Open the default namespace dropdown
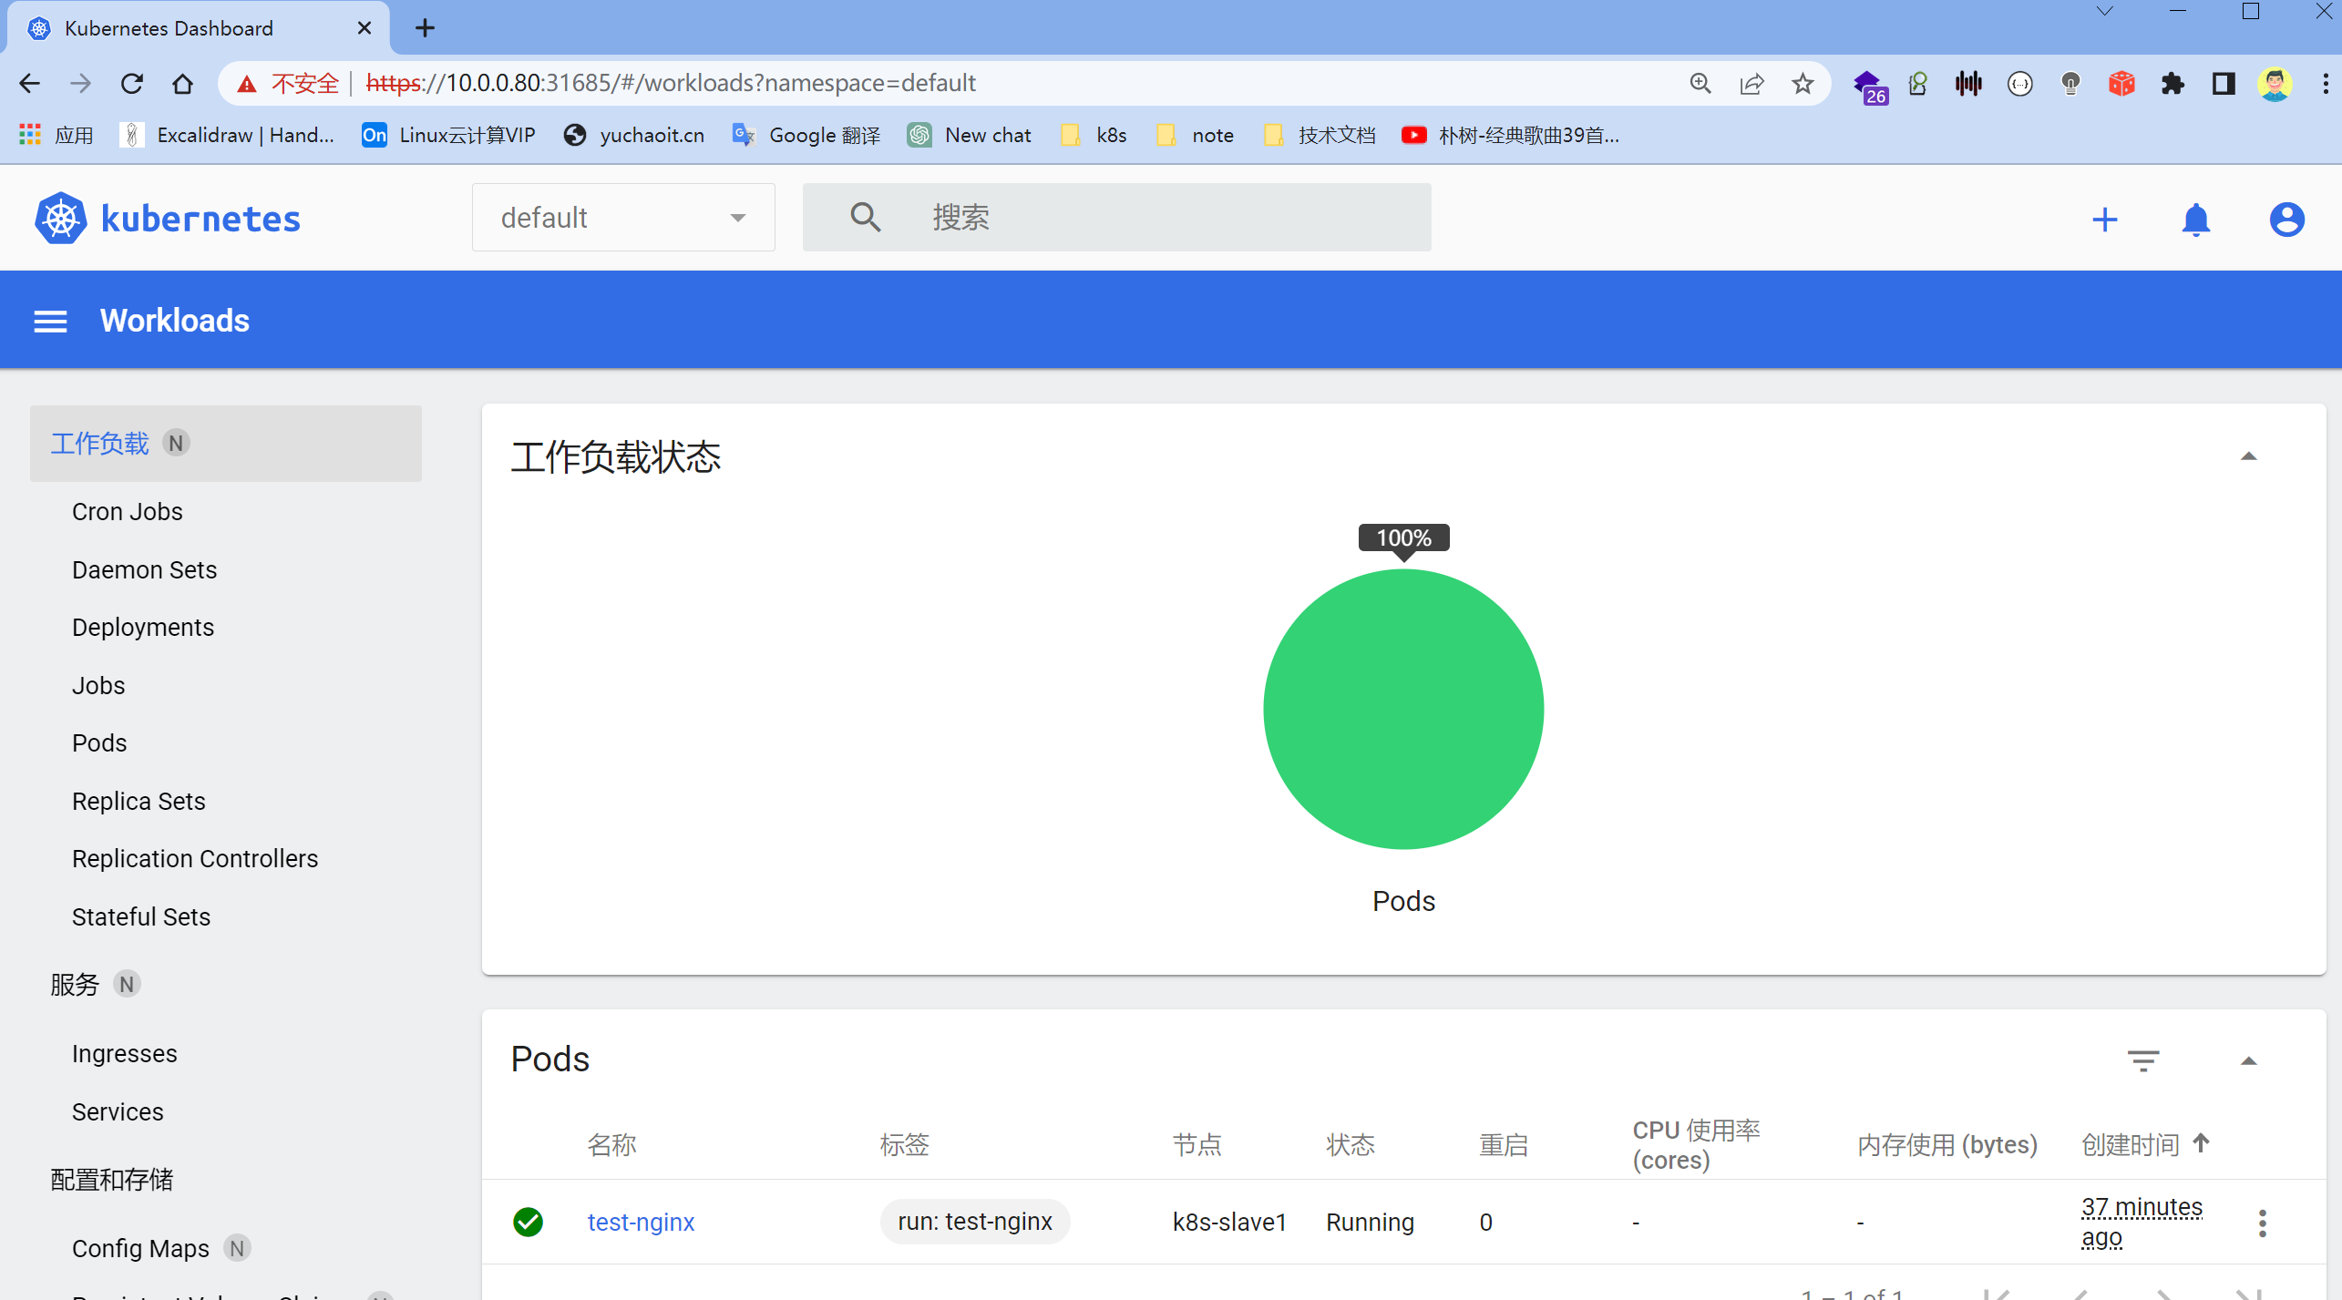The height and width of the screenshot is (1300, 2342). 623,218
